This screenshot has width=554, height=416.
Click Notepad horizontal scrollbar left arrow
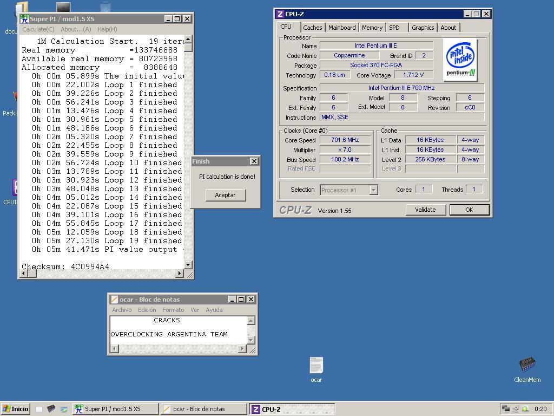(115, 349)
